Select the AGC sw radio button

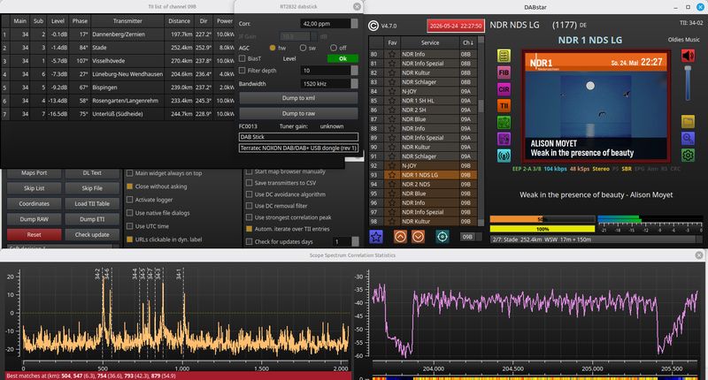click(x=303, y=48)
